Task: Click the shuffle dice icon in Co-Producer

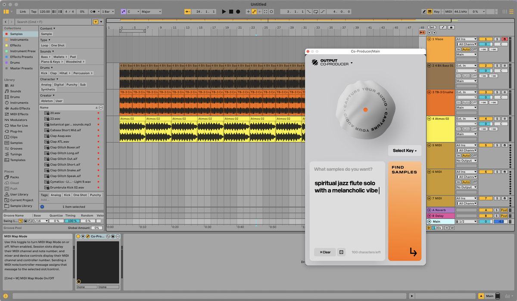Action: (x=341, y=252)
